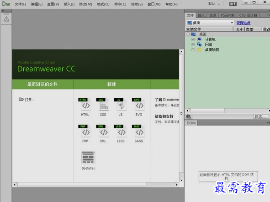Select the 桌面项目 folder icon
Image resolution: width=270 pixels, height=202 pixels.
pos(199,50)
